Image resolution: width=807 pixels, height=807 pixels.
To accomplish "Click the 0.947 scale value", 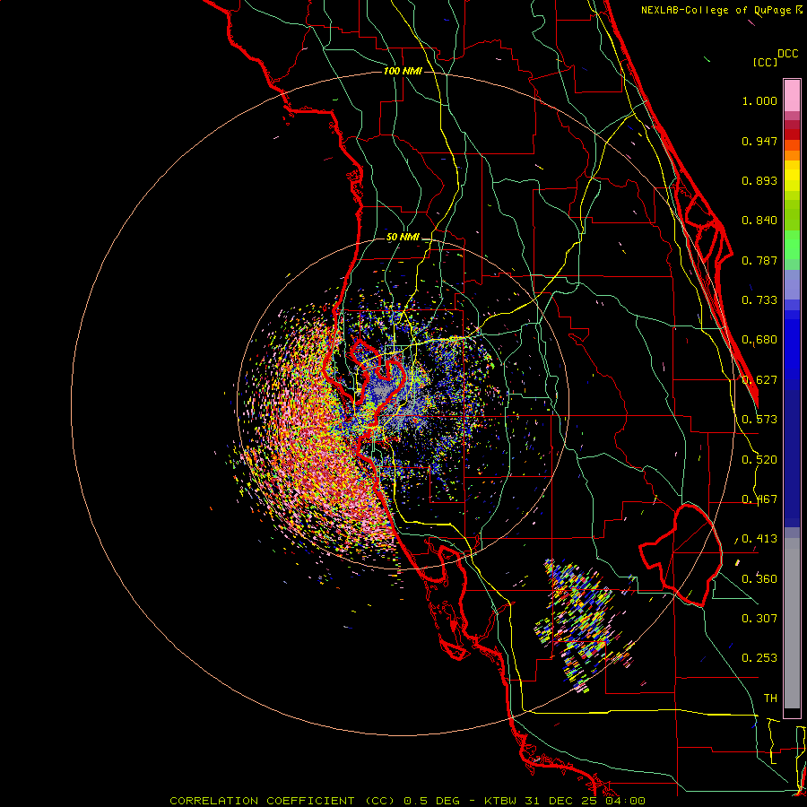I will pyautogui.click(x=759, y=141).
